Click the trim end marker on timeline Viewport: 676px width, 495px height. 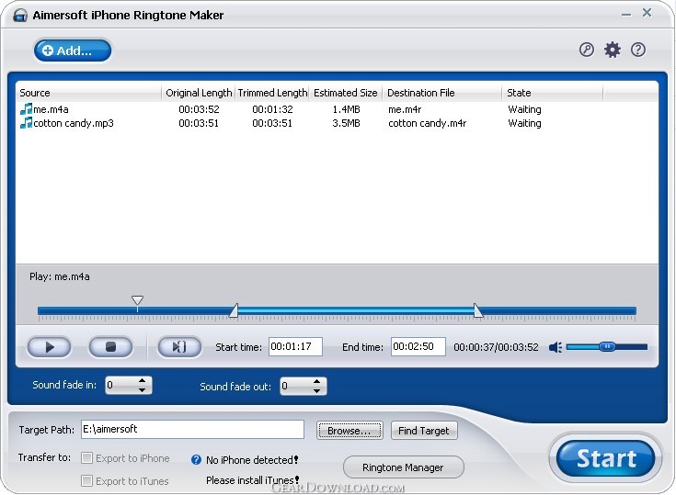[477, 310]
